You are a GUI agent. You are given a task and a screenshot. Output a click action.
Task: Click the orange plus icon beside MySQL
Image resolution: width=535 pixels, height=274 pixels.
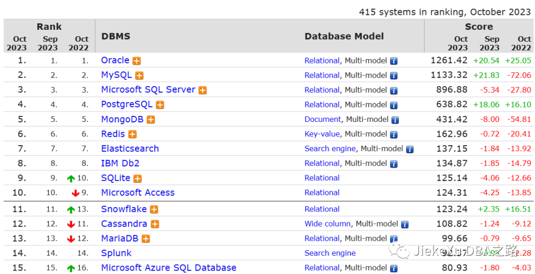pos(139,76)
